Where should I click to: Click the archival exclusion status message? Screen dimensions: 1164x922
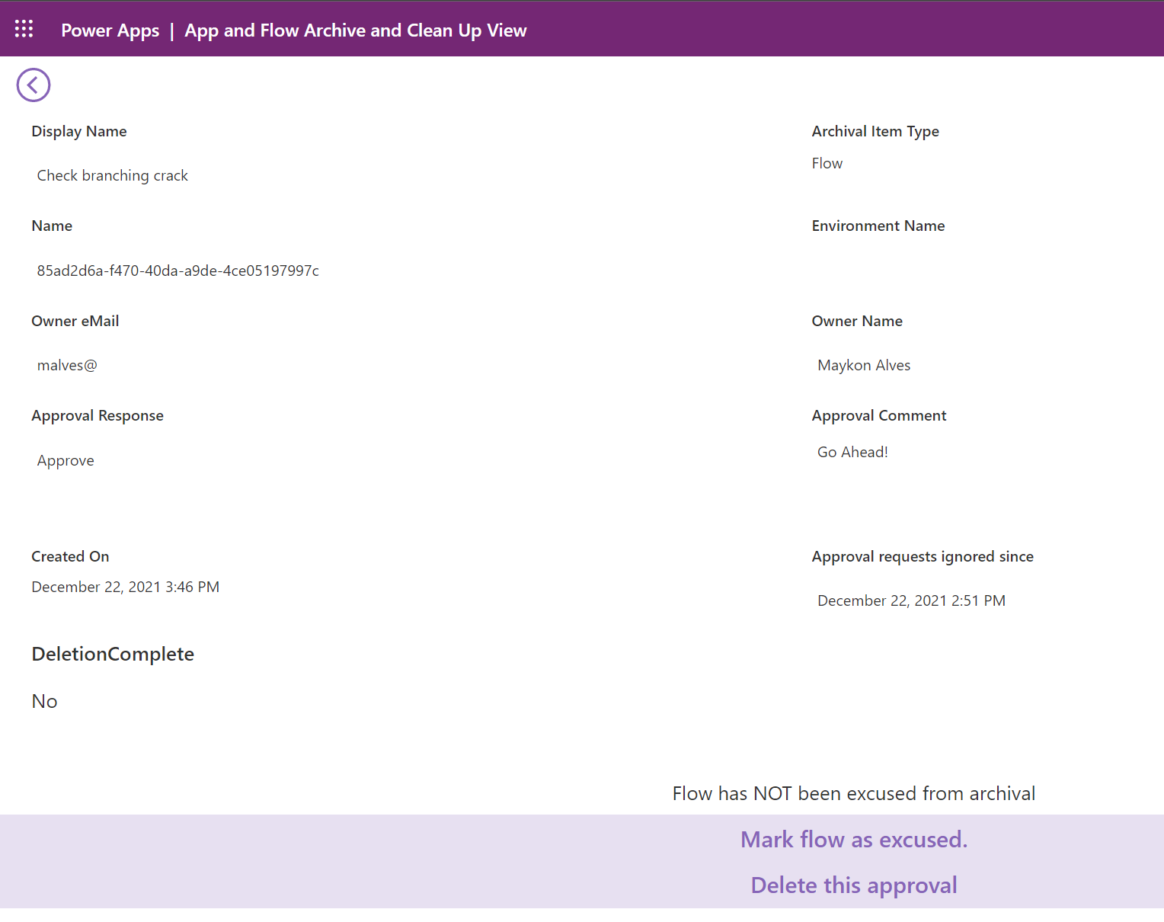click(853, 793)
